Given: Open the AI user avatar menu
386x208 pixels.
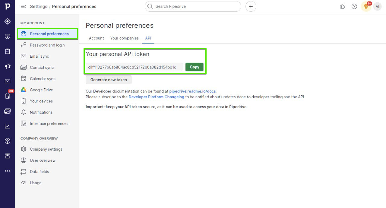Looking at the screenshot, I should pyautogui.click(x=377, y=6).
